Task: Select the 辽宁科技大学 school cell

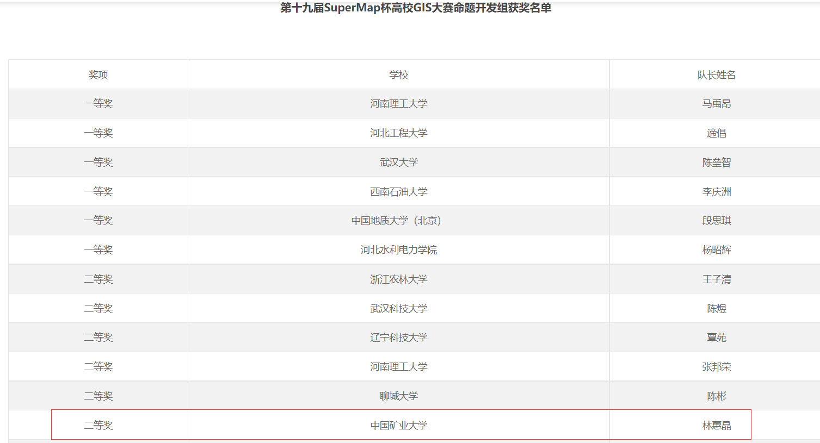Action: tap(398, 338)
